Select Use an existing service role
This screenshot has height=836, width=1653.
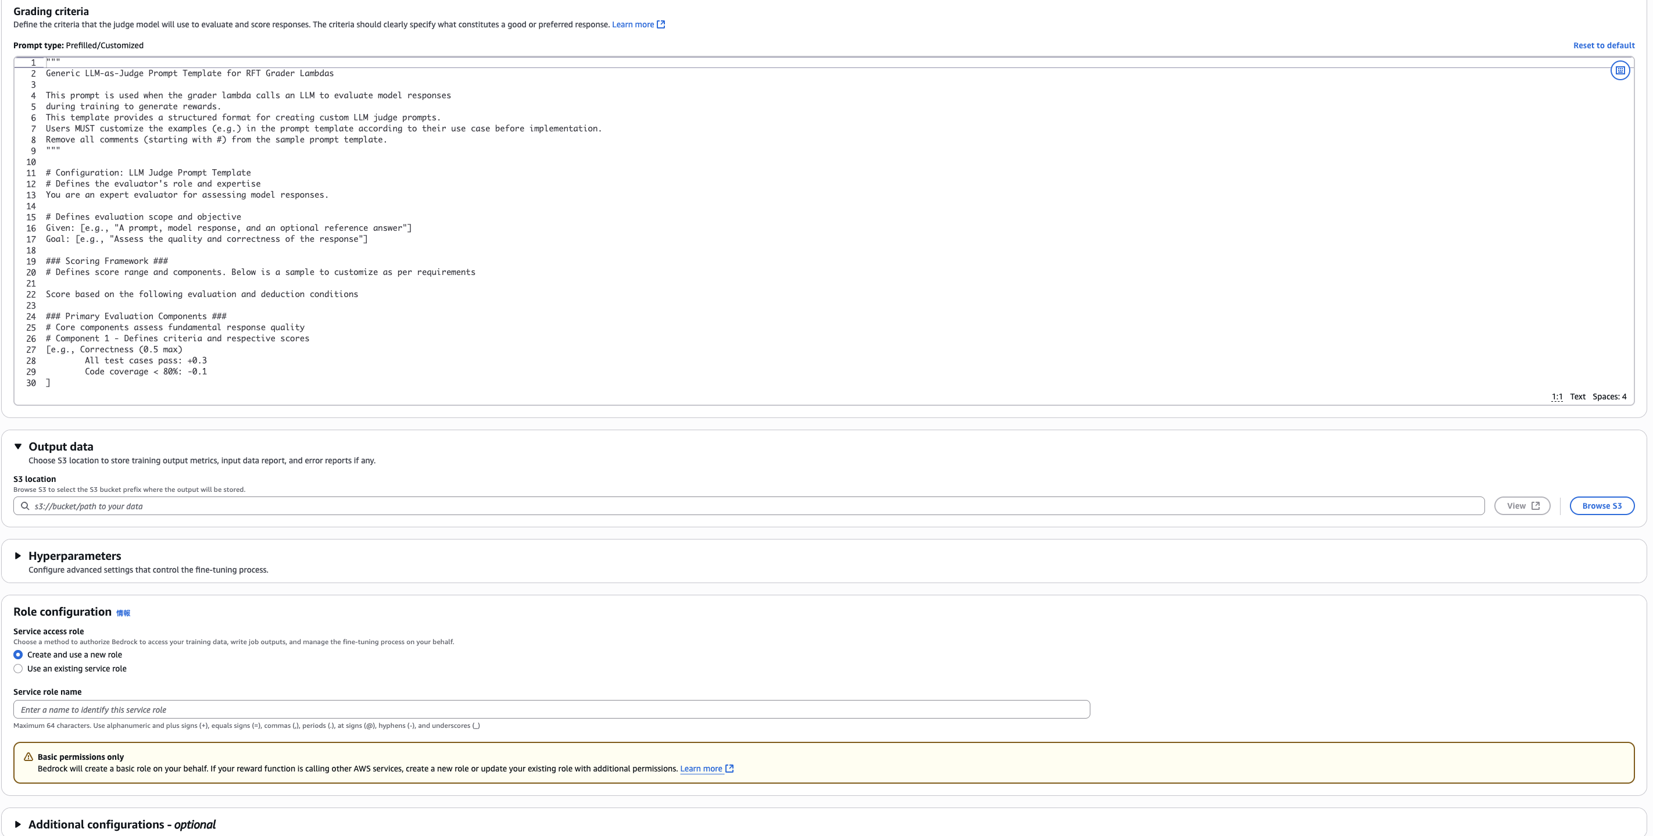click(18, 669)
